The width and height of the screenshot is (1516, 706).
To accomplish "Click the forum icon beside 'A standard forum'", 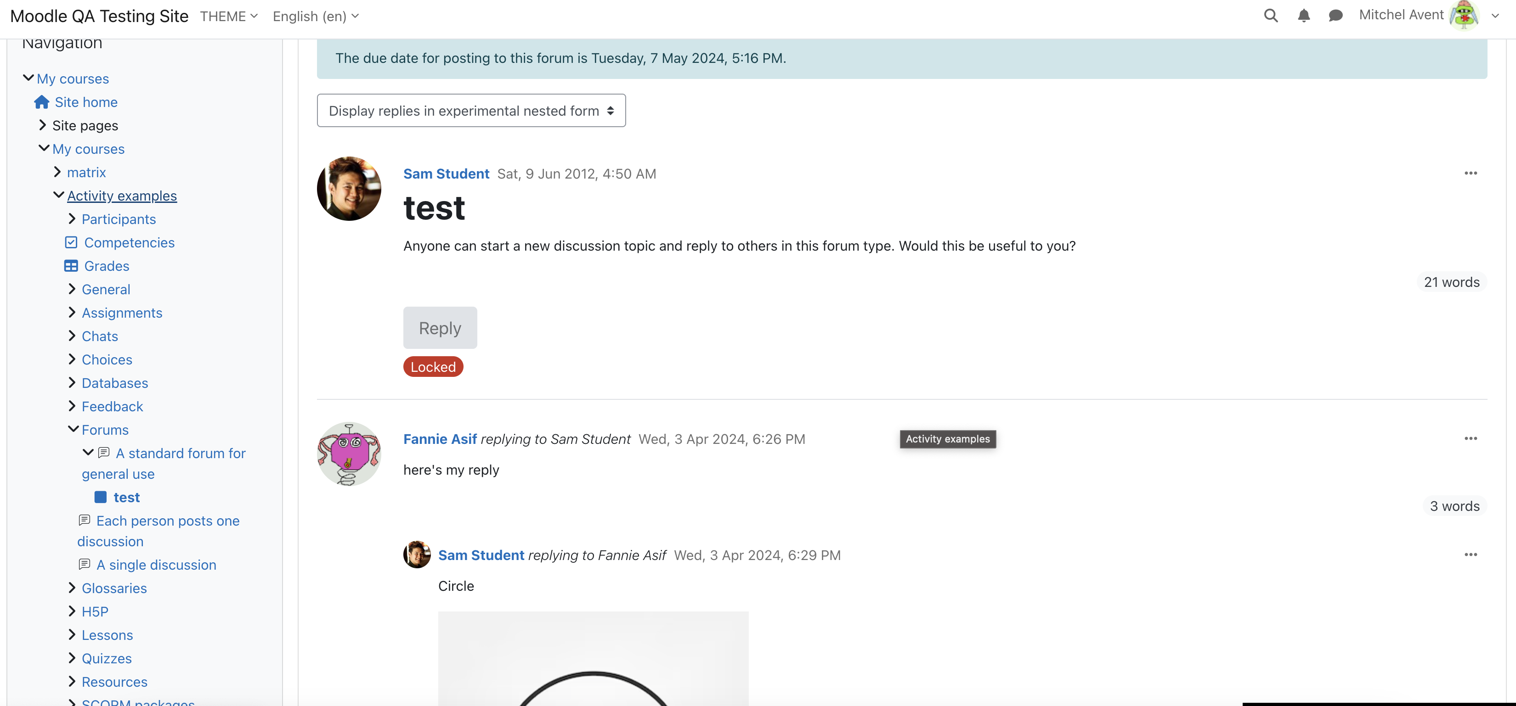I will [x=103, y=453].
